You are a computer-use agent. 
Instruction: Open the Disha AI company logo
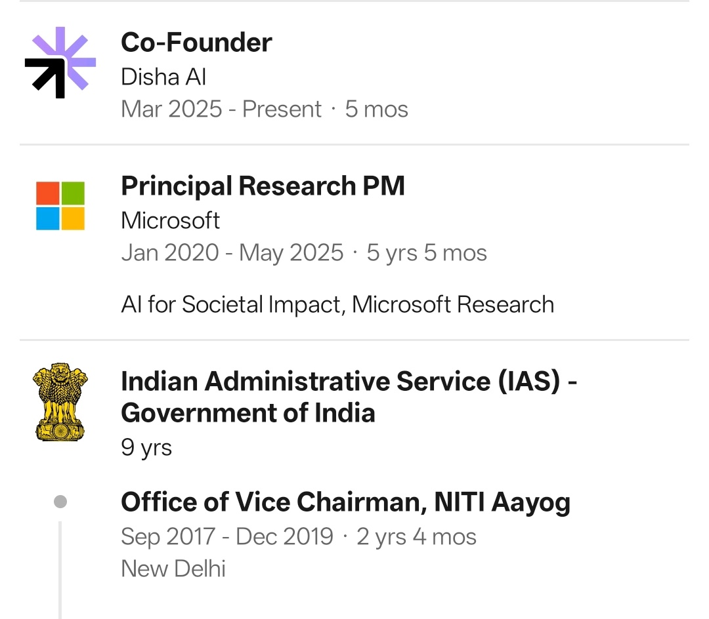coord(60,62)
